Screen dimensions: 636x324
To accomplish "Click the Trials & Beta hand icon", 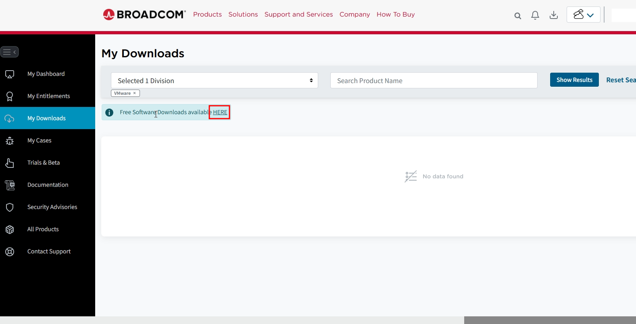I will 10,163.
